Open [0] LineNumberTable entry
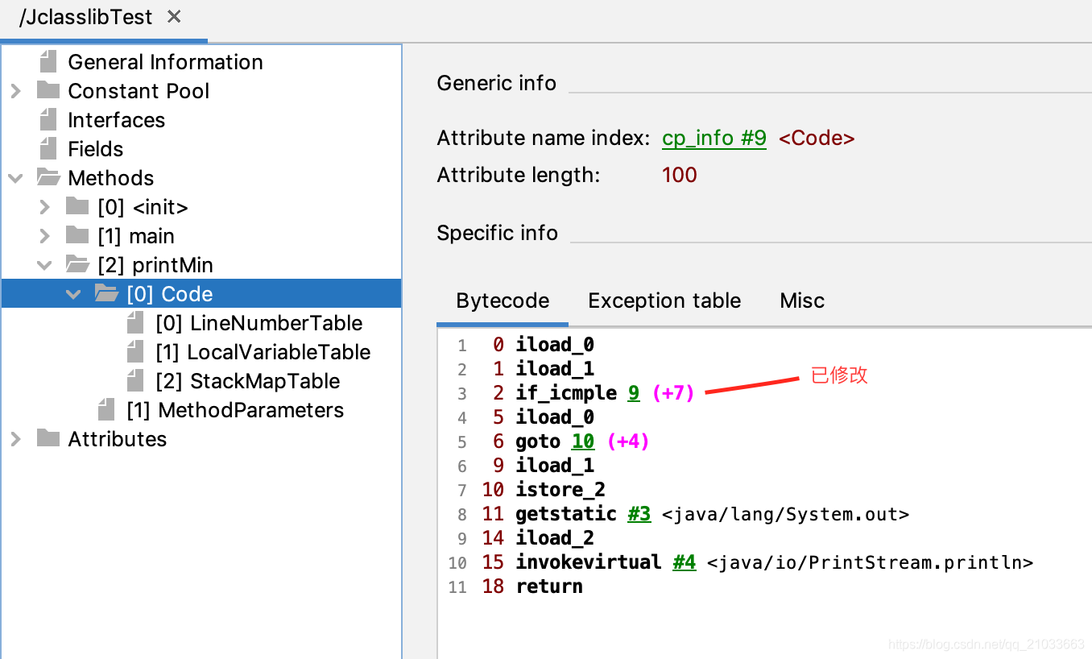Viewport: 1092px width, 659px height. coord(259,323)
